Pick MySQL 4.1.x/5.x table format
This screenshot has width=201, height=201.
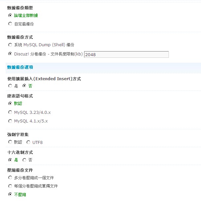coord(10,121)
